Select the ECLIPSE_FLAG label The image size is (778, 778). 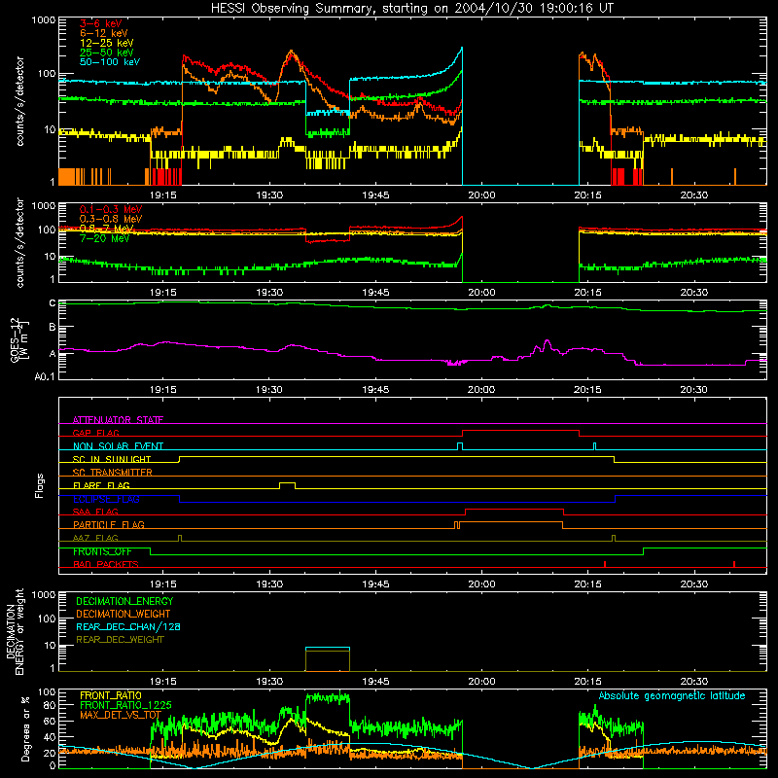pos(106,499)
